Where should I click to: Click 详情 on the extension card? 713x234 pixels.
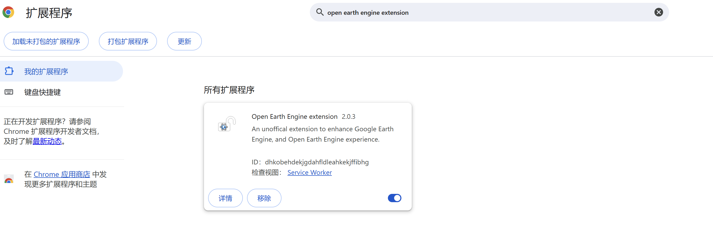225,198
